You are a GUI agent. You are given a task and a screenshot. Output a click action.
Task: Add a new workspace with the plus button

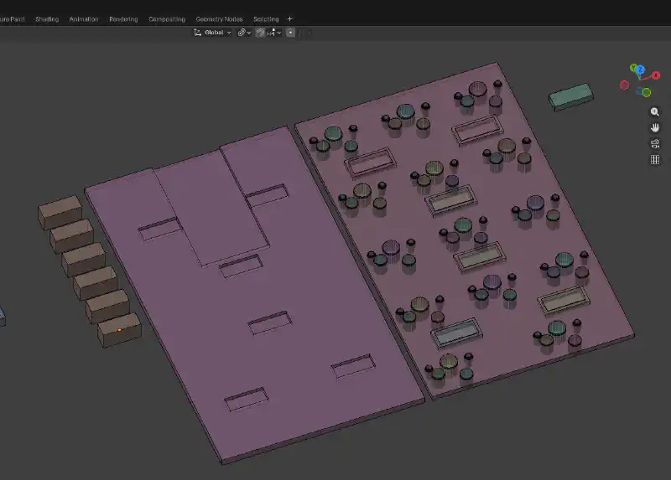[x=289, y=18]
